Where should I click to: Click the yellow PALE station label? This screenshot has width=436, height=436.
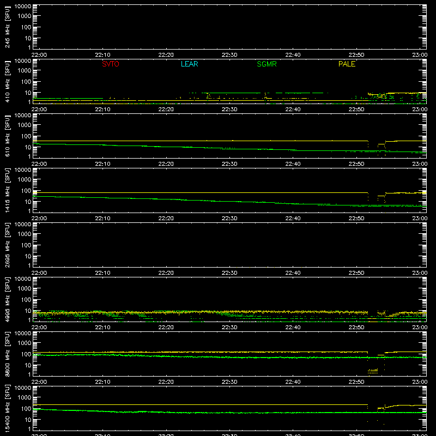click(347, 64)
